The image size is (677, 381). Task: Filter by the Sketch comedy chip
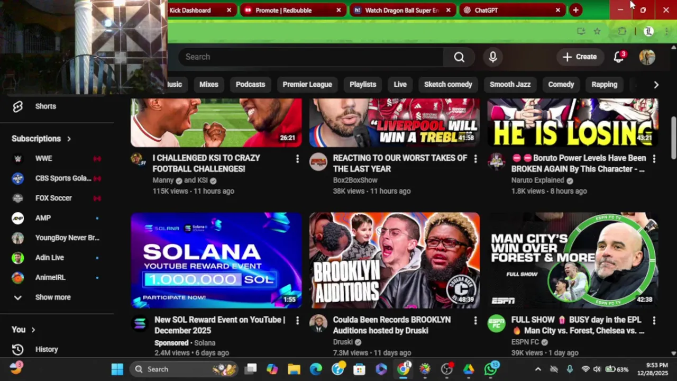coord(448,84)
